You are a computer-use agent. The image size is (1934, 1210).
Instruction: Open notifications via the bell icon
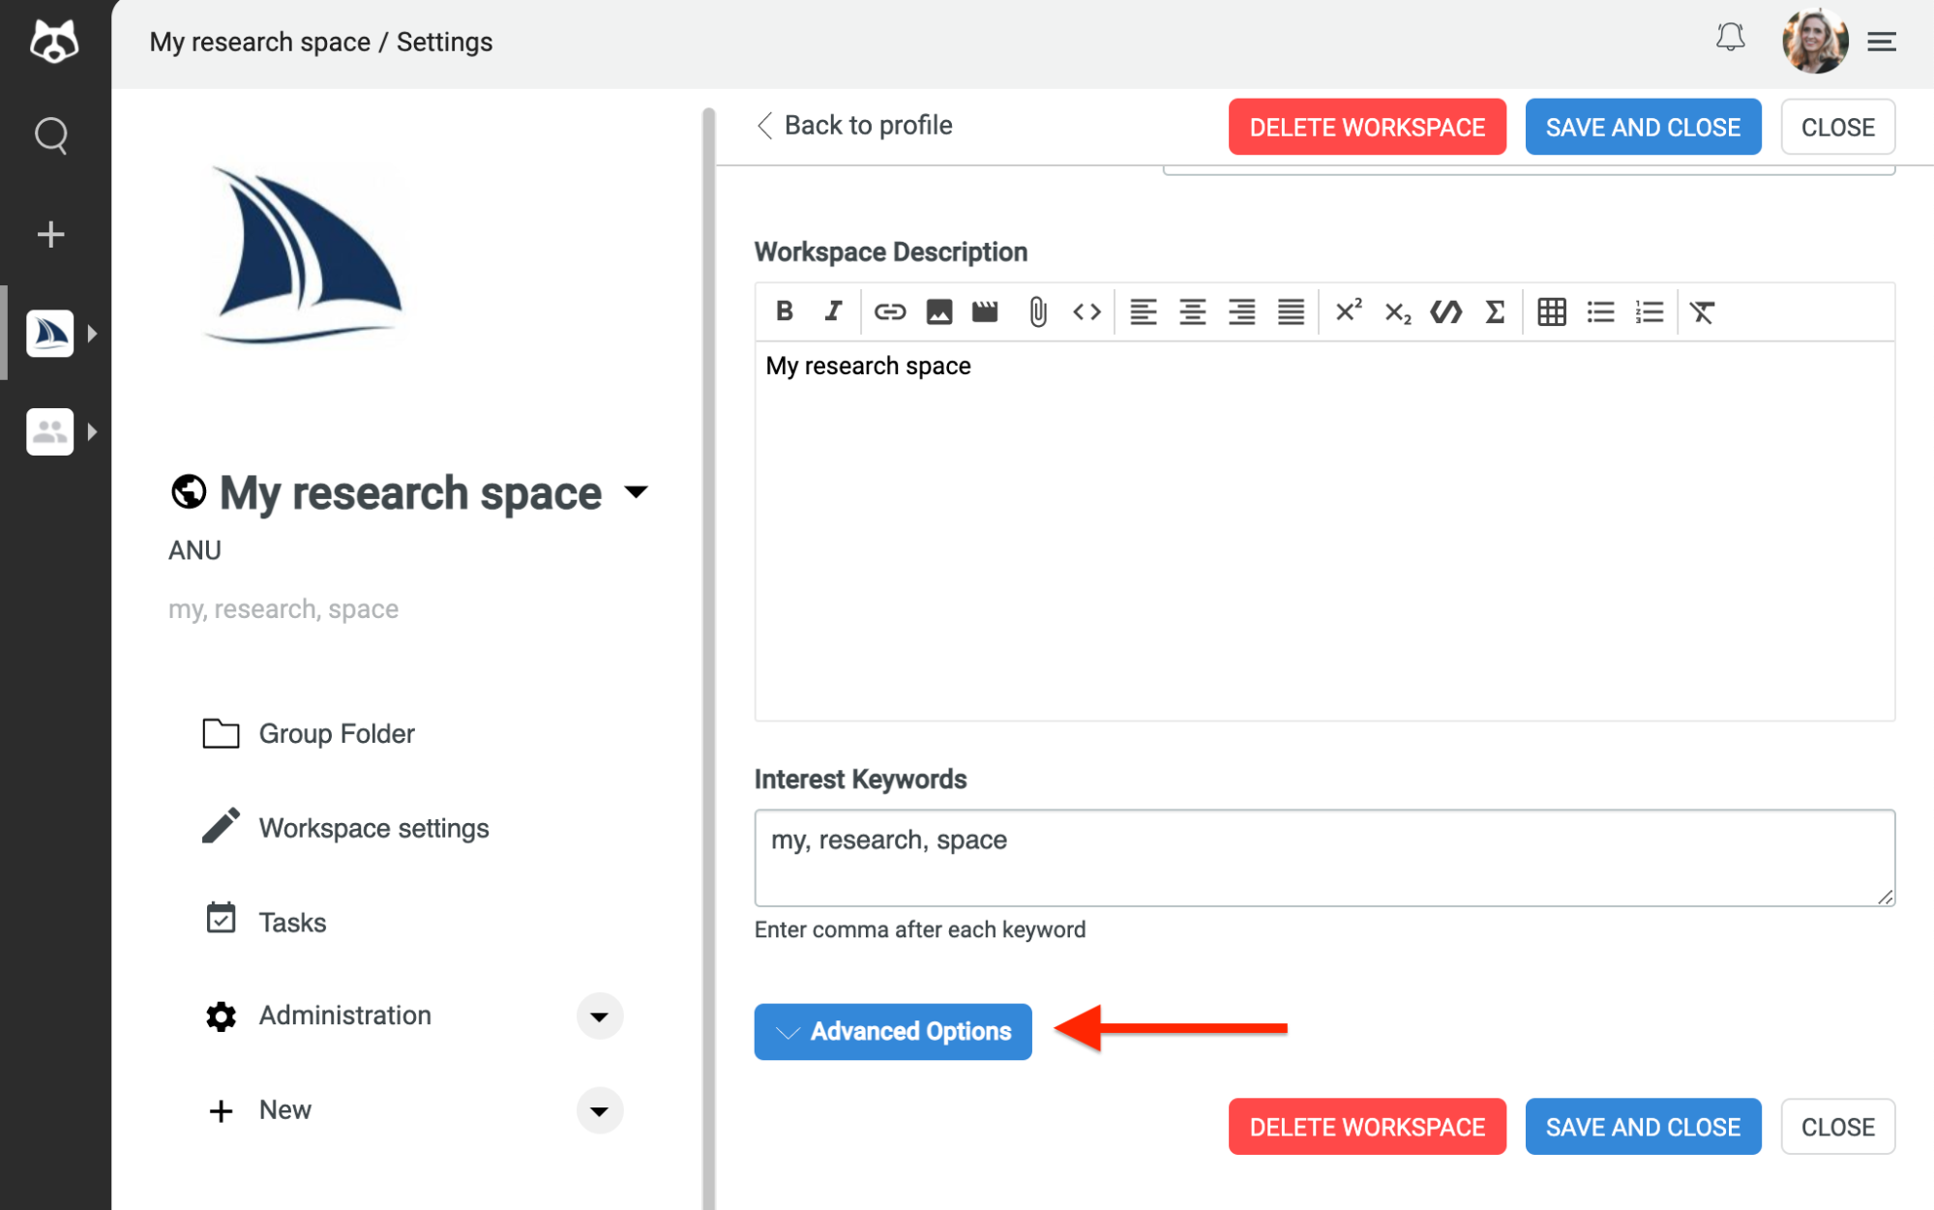coord(1731,39)
